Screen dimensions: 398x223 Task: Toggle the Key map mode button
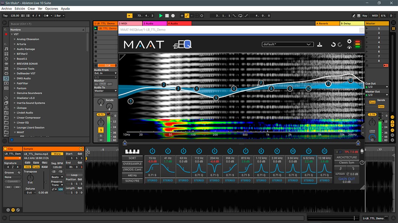365,16
